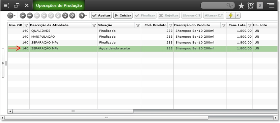The height and width of the screenshot is (123, 280).
Task: Open the document settings round icon dropdown
Action: (83, 16)
